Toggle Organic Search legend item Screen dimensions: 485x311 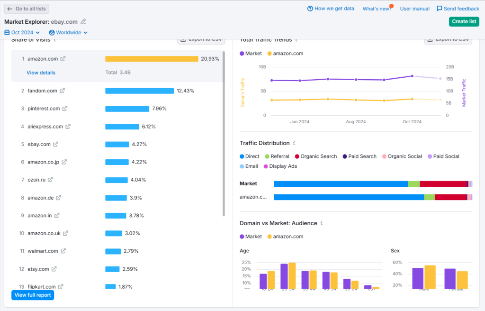tap(316, 156)
